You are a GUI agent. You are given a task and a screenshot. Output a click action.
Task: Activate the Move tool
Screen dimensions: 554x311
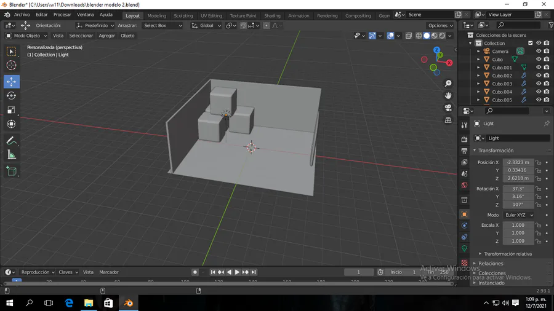pyautogui.click(x=11, y=82)
